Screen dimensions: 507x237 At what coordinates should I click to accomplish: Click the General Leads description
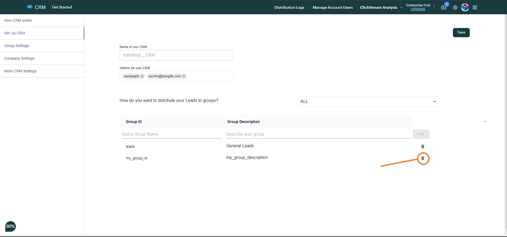pyautogui.click(x=240, y=146)
